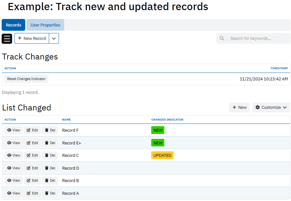Viewport: 291px width, 201px height.
Task: Click the yellow UPDATED badge on Record C
Action: 162,156
